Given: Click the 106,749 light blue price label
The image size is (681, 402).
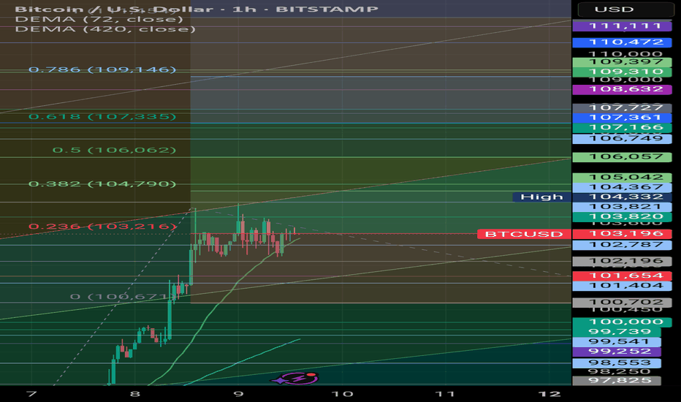Looking at the screenshot, I should point(623,139).
